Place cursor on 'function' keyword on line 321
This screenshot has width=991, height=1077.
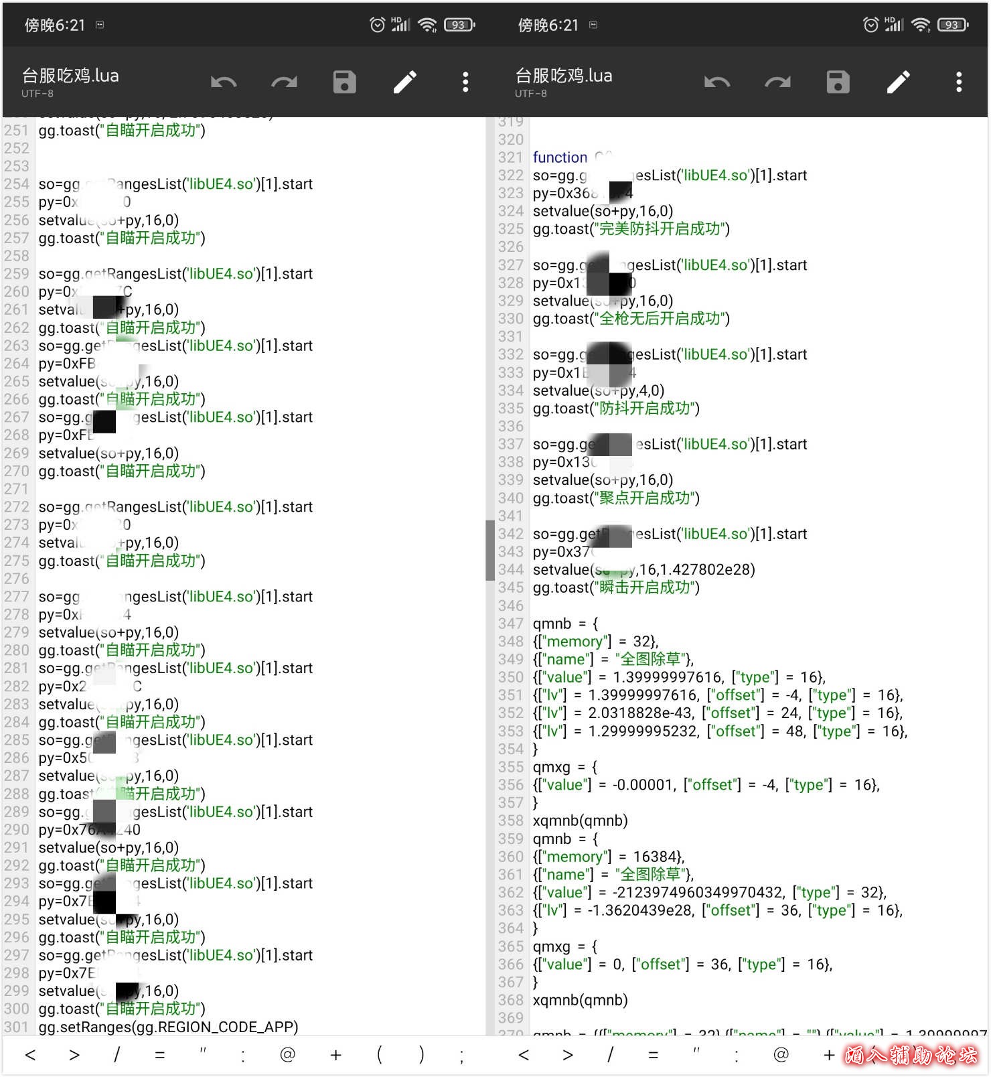pyautogui.click(x=560, y=157)
